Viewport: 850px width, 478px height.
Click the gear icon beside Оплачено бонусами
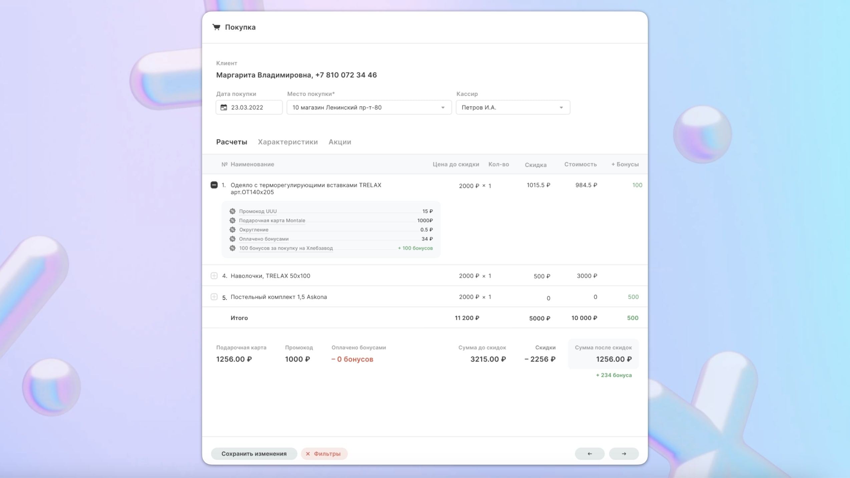tap(233, 239)
